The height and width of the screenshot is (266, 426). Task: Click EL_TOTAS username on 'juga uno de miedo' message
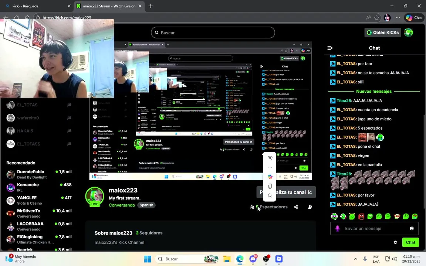[x=346, y=119]
